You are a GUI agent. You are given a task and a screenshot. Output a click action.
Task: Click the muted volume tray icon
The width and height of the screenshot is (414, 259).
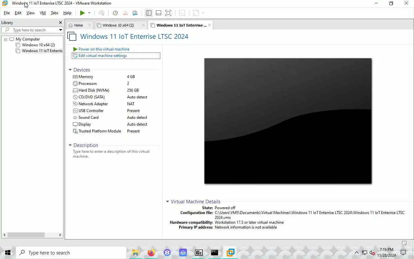(x=372, y=253)
